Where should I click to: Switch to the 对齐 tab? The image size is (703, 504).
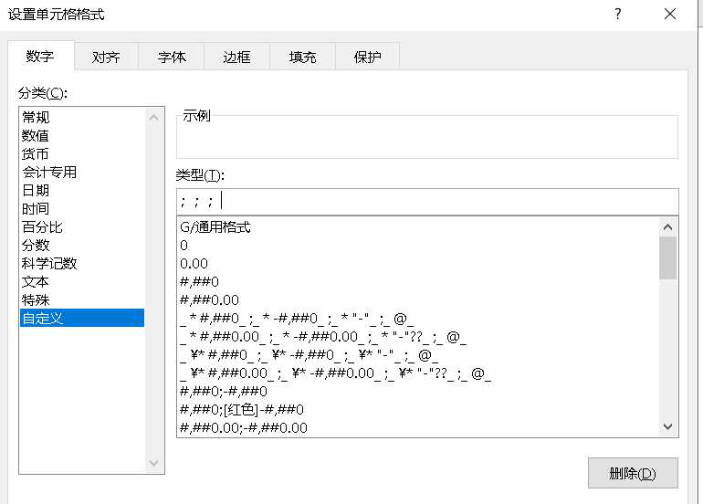click(x=106, y=57)
